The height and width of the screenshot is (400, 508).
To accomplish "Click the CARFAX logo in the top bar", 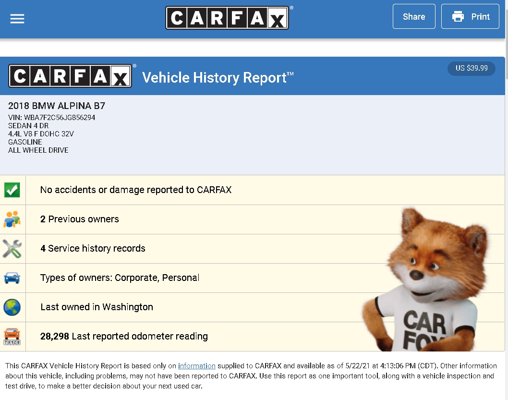I will [x=227, y=18].
